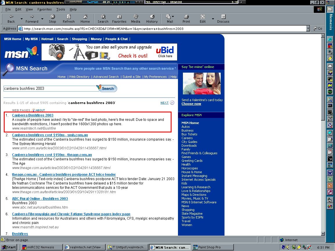The width and height of the screenshot is (335, 251).
Task: Launch the C:\ command prompt side bar icon
Action: click(330, 105)
